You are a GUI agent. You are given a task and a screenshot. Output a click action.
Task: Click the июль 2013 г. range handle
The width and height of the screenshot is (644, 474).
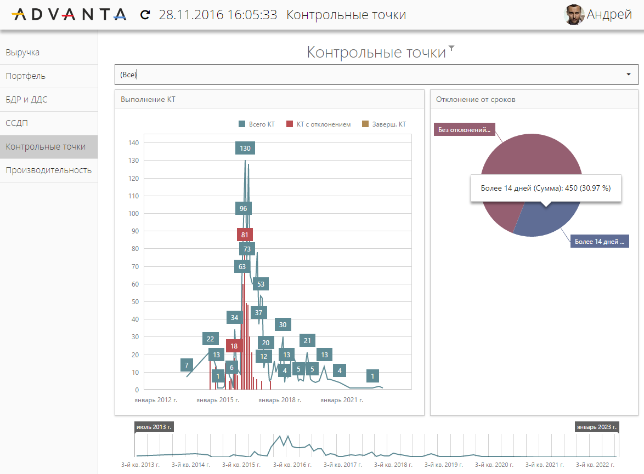click(x=154, y=427)
